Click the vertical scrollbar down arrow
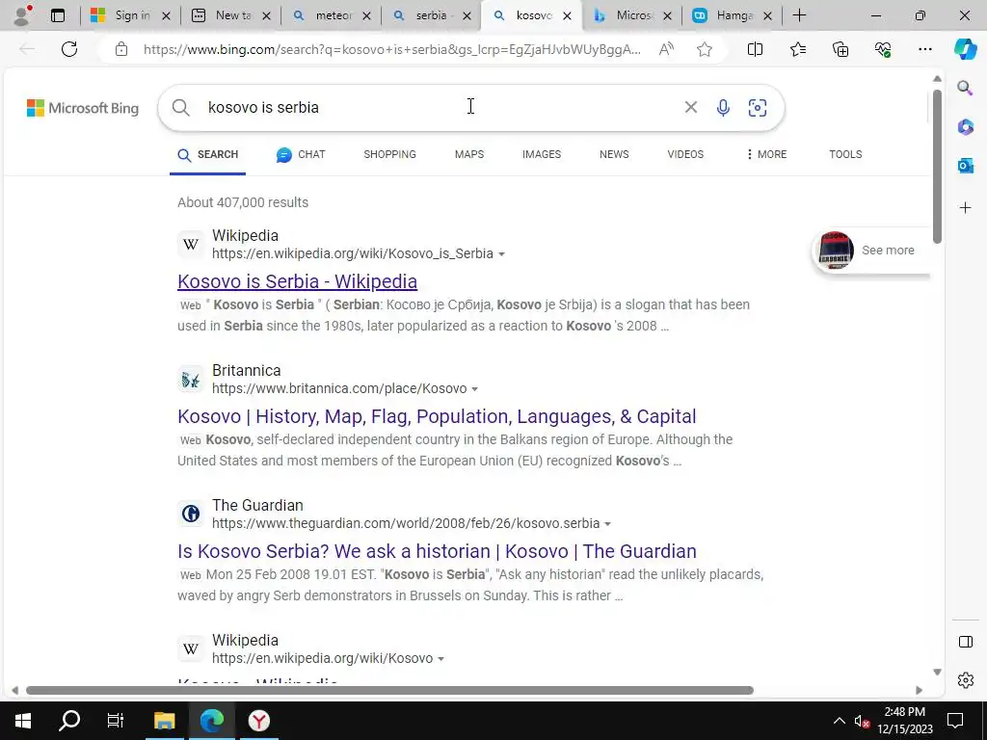Viewport: 987px width, 740px height. click(937, 672)
